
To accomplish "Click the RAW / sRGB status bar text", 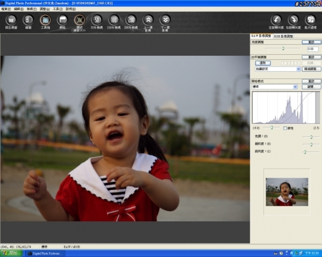I will pos(71,247).
